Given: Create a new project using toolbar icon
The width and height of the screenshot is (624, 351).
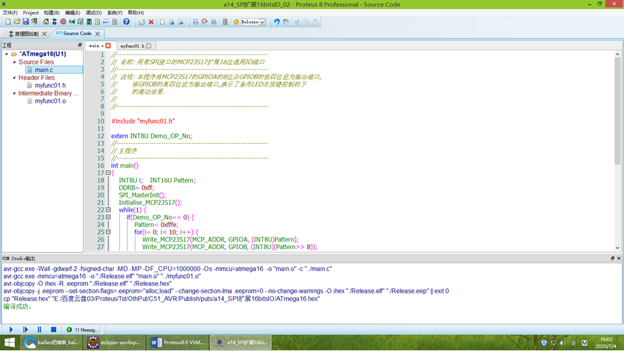Looking at the screenshot, I should [8, 22].
